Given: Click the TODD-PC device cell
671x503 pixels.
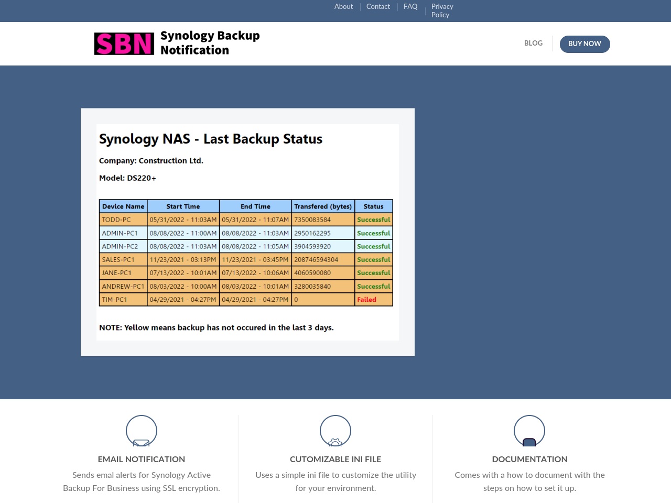Looking at the screenshot, I should [123, 220].
